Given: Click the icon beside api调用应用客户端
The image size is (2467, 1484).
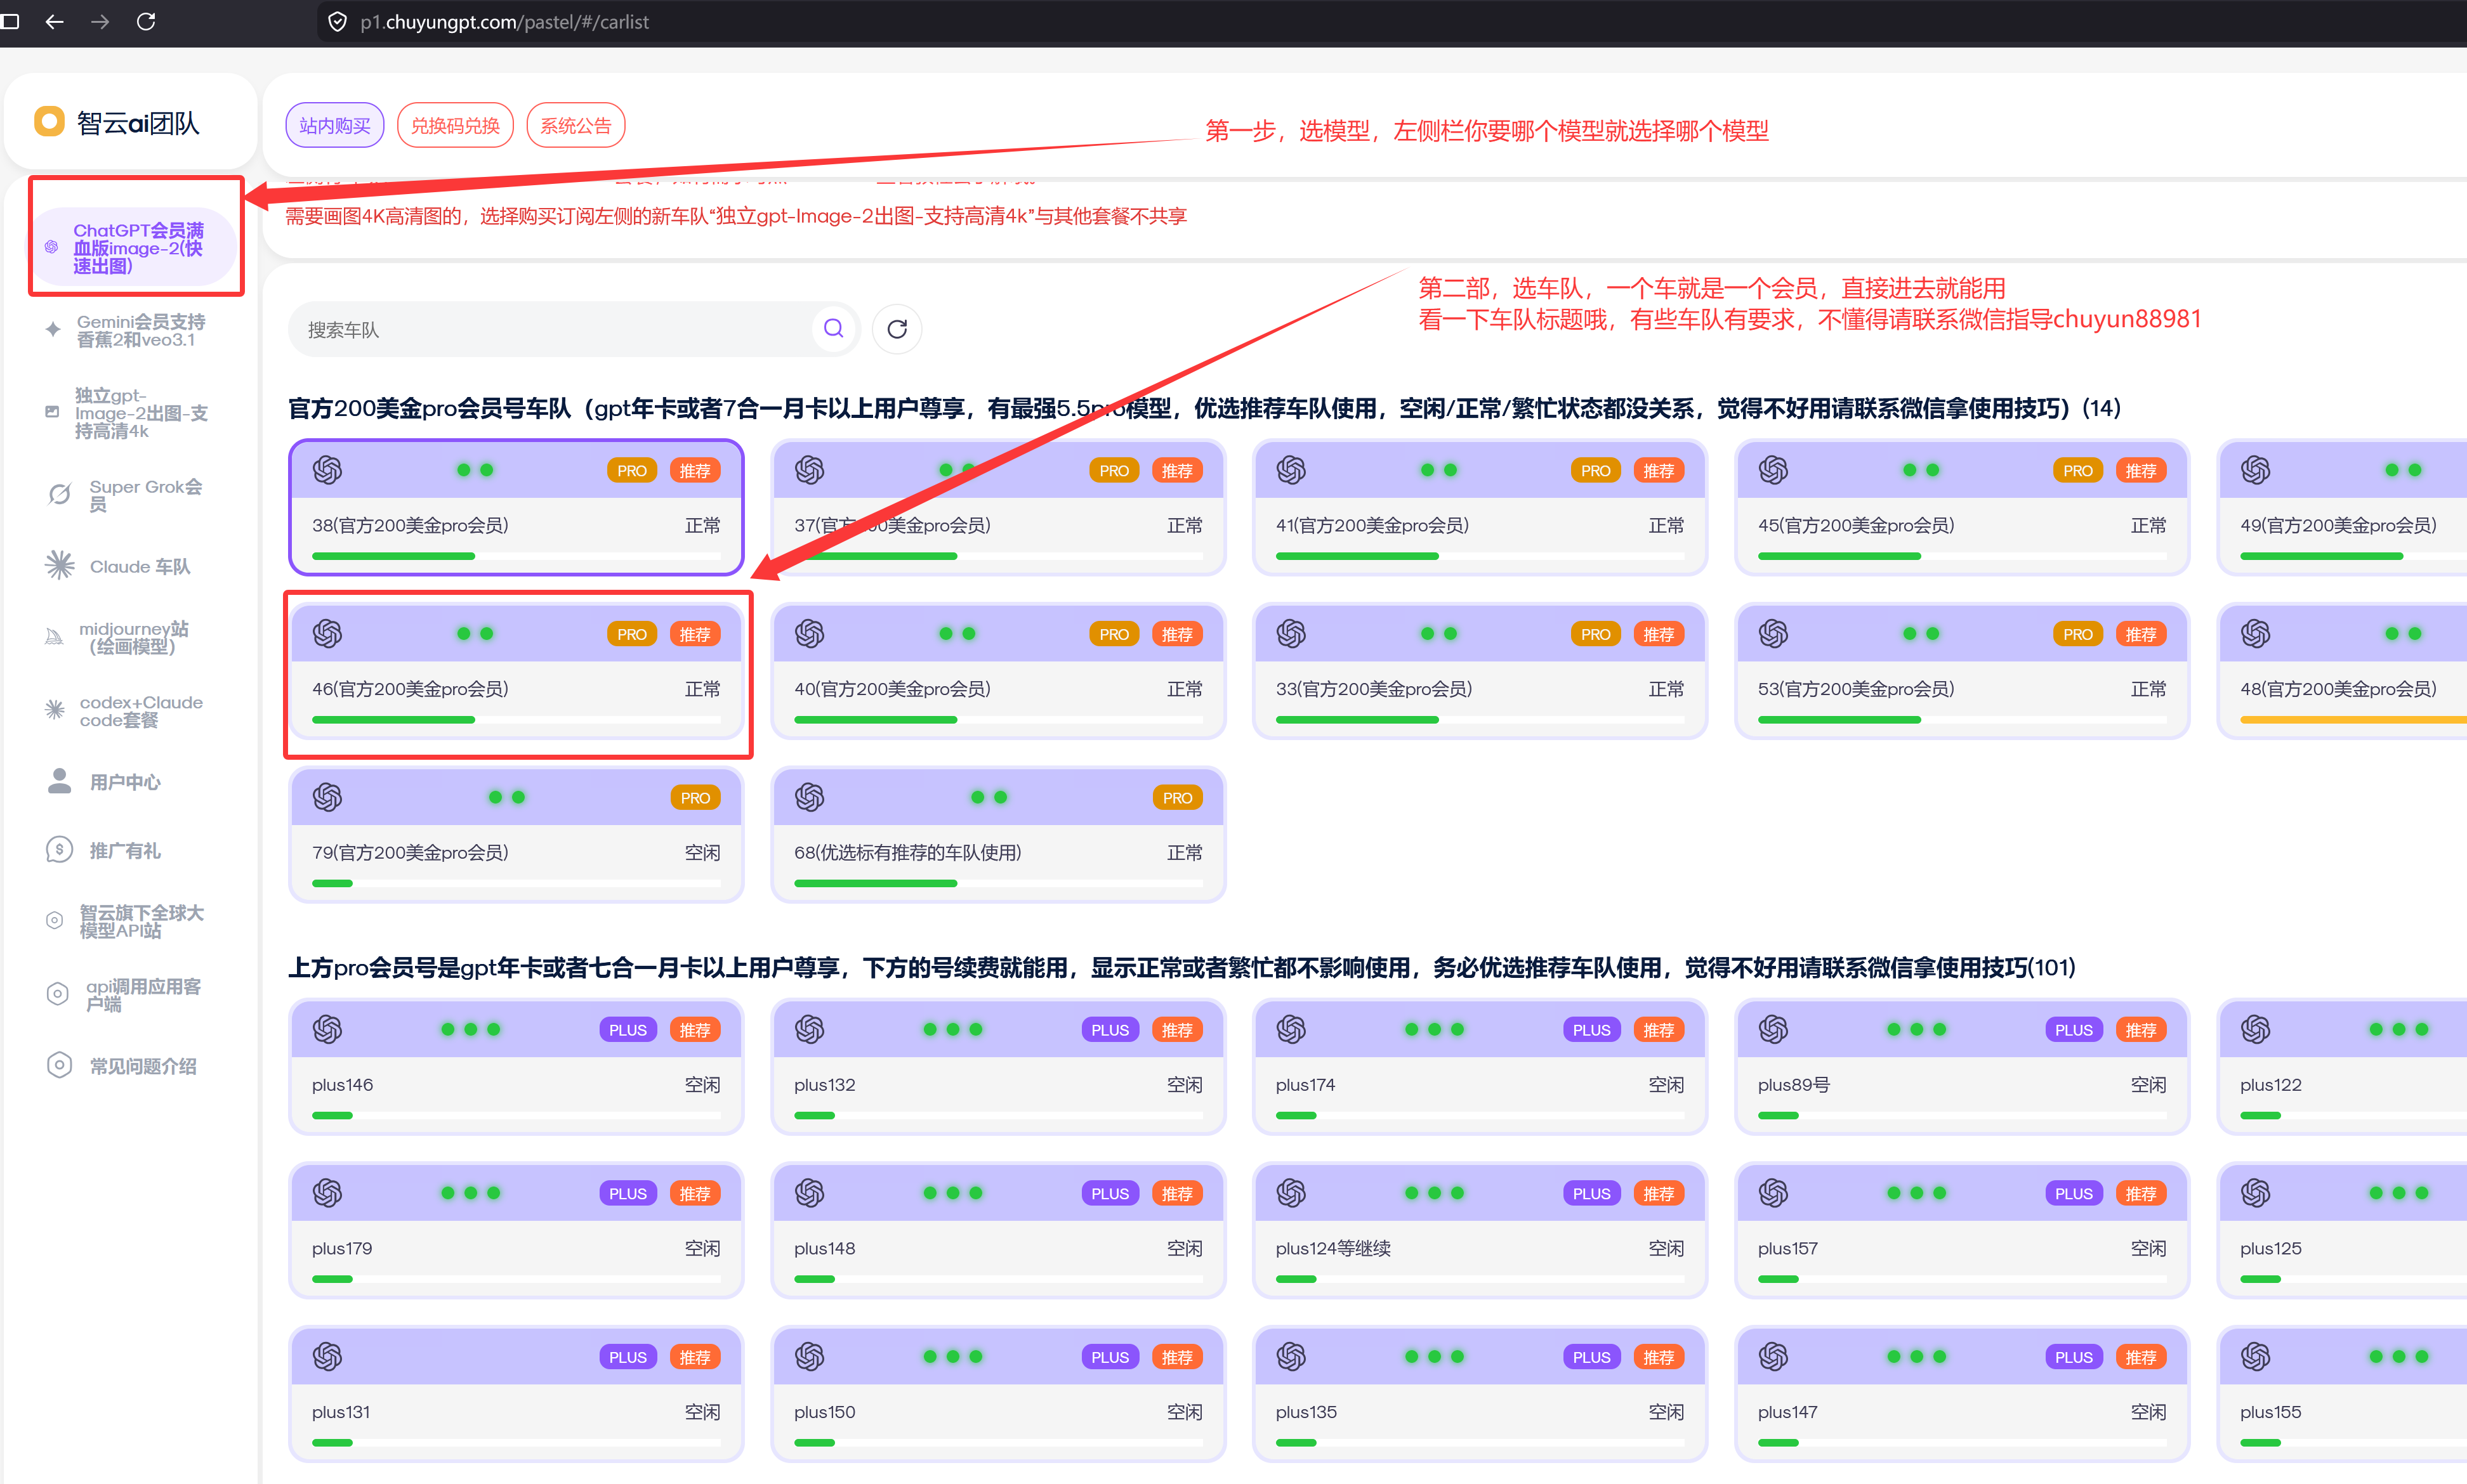Looking at the screenshot, I should [x=58, y=993].
